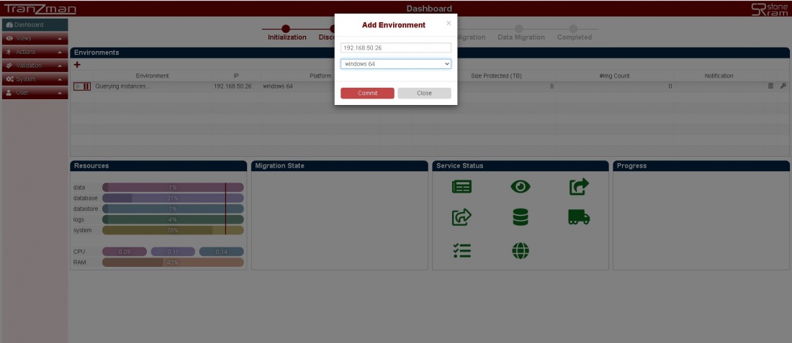792x343 pixels.
Task: Click the key icon in the environment row
Action: coord(783,86)
